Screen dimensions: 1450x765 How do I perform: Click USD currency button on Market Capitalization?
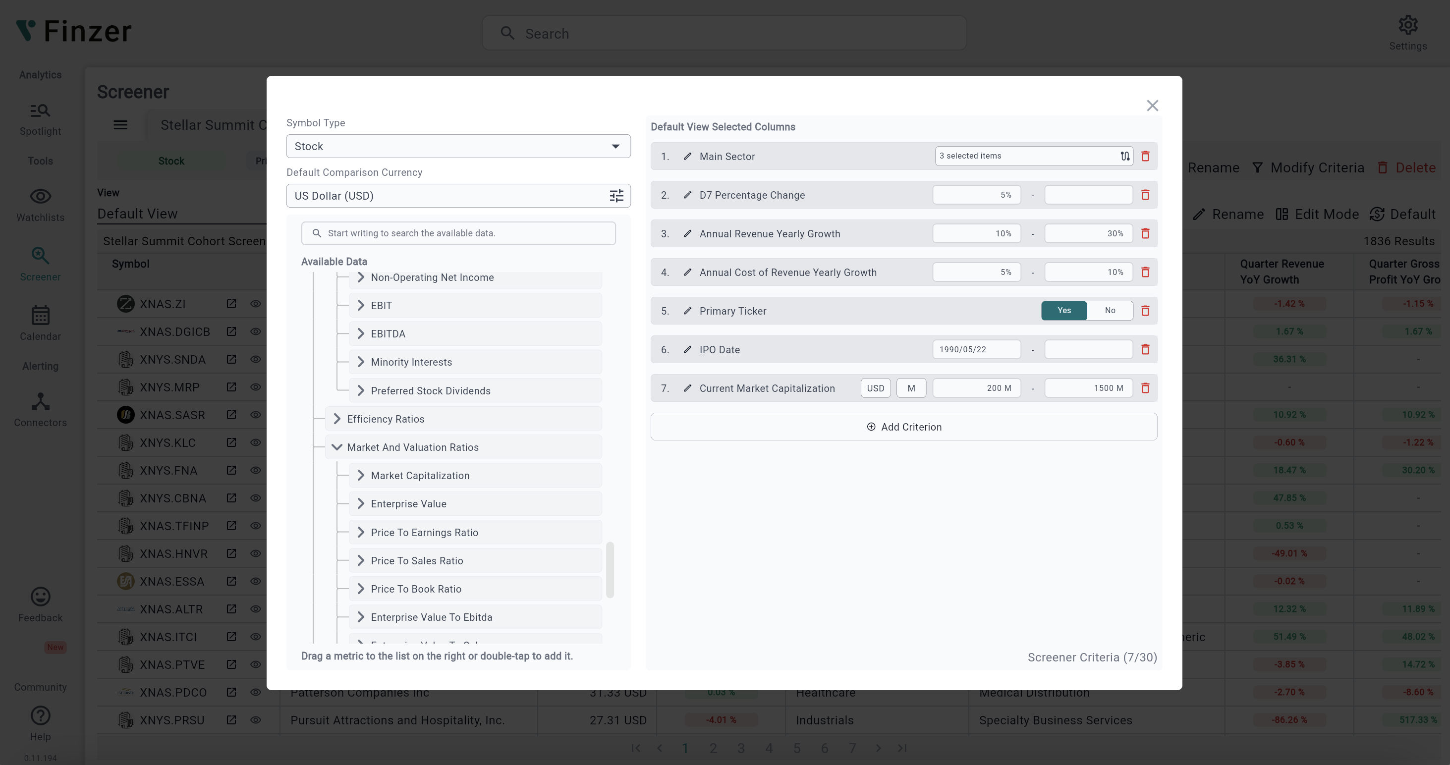[875, 388]
